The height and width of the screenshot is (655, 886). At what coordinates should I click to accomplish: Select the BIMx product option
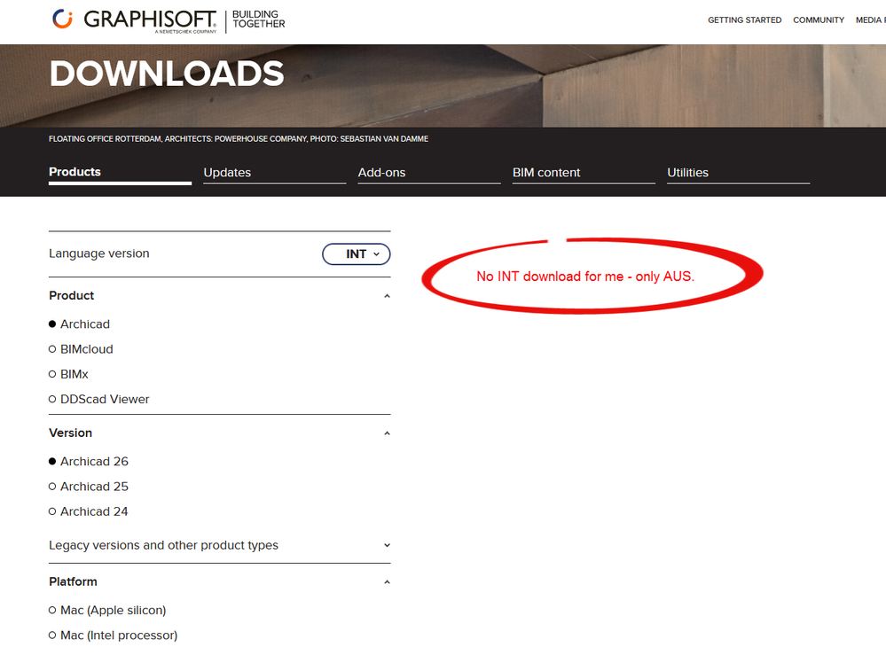coord(68,374)
